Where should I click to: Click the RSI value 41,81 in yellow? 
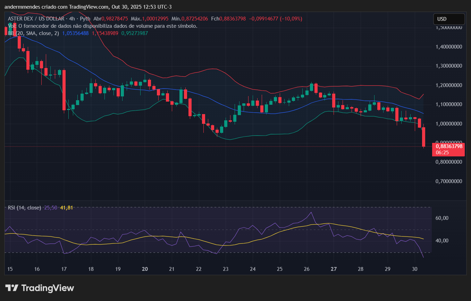(x=67, y=207)
